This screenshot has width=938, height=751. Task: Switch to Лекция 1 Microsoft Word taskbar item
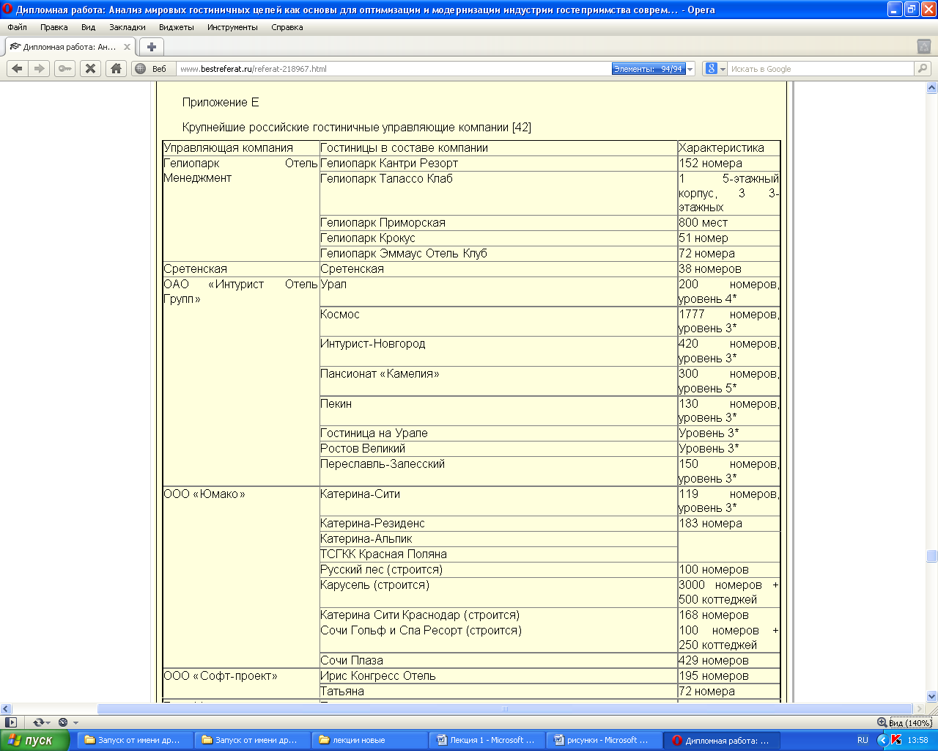[x=486, y=740]
